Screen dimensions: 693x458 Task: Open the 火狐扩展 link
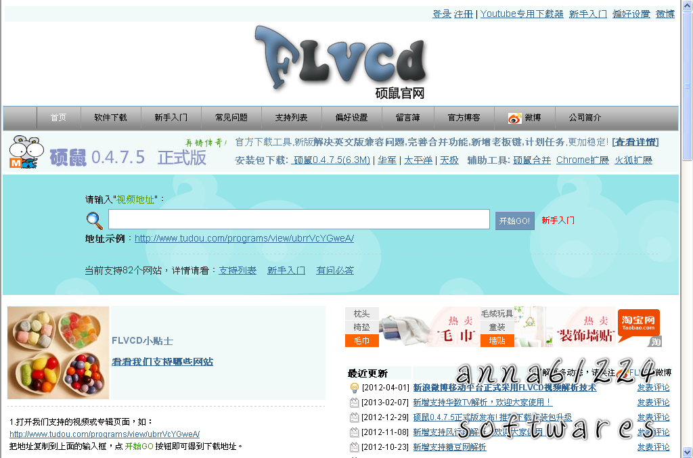pos(633,160)
